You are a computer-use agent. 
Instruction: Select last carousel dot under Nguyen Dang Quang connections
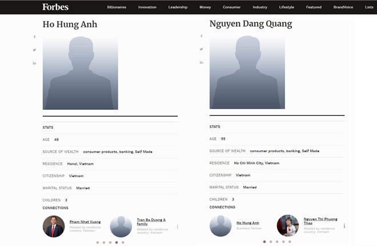290,241
